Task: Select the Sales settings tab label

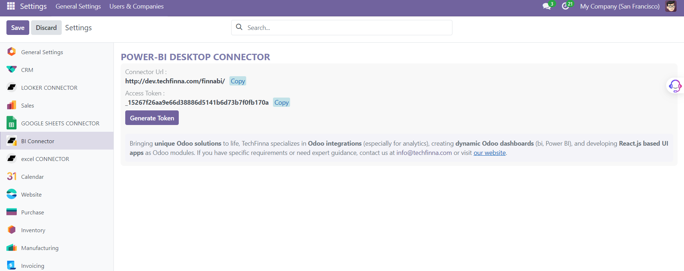Action: [27, 105]
